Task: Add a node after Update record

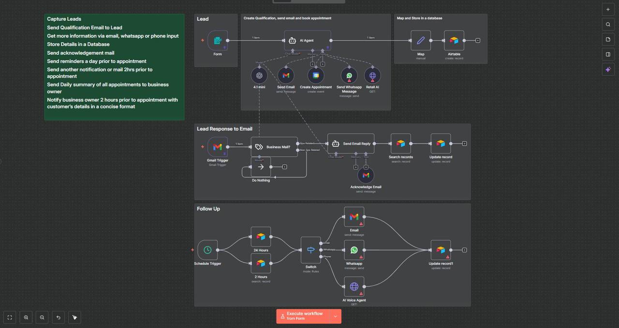Action: point(464,143)
